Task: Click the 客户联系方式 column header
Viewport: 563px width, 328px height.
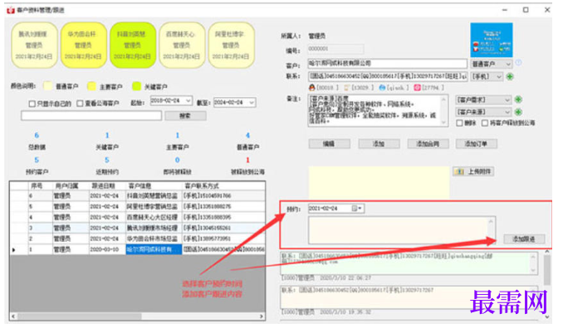Action: (223, 186)
